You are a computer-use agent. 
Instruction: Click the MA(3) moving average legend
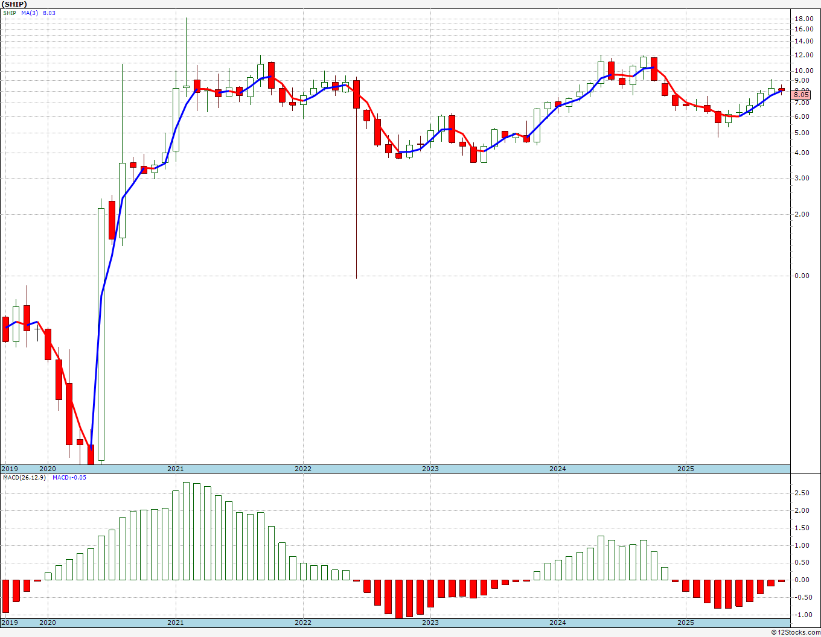pyautogui.click(x=30, y=13)
